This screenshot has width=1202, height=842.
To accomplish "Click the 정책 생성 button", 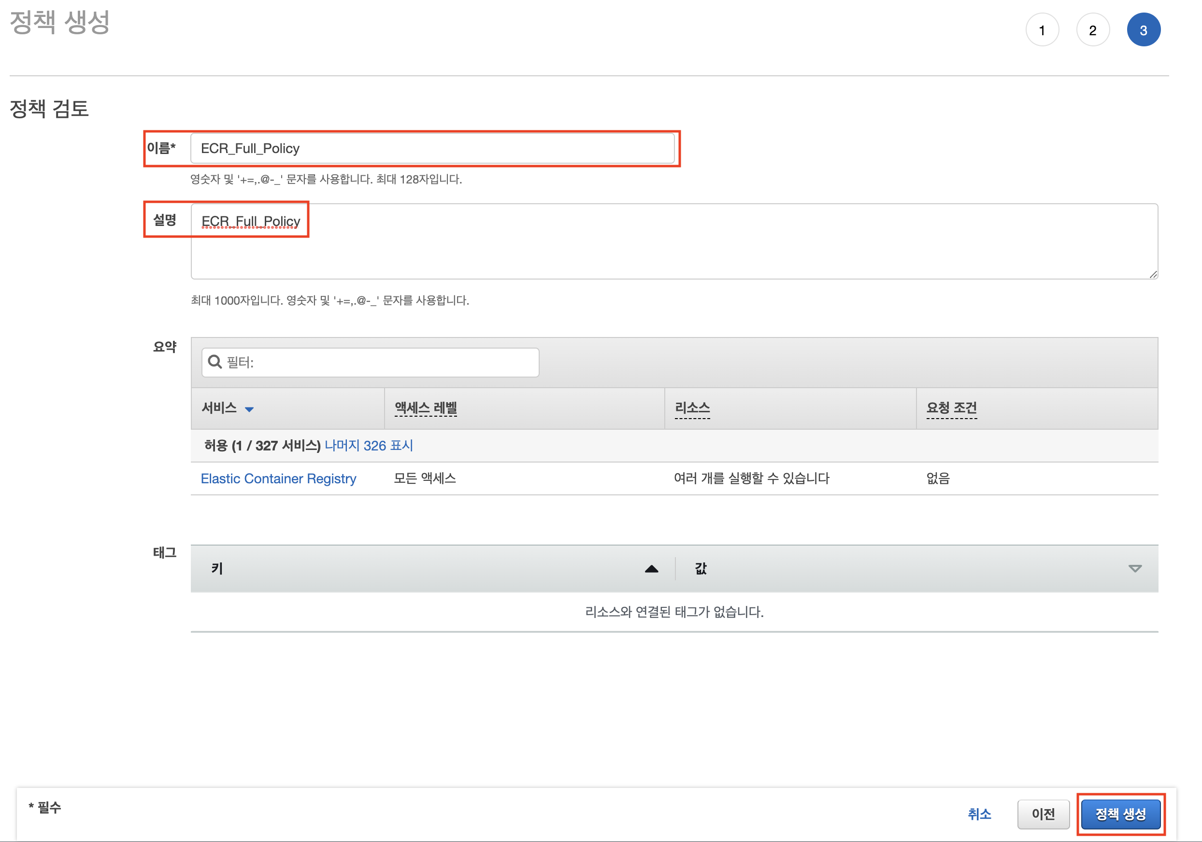I will [1120, 814].
